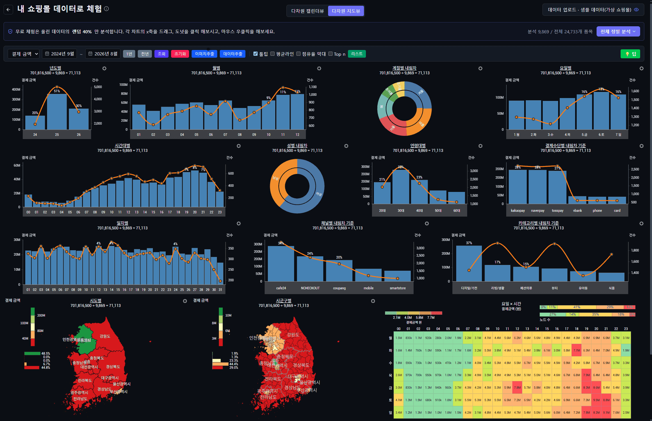This screenshot has height=421, width=652.
Task: Click the 화 row heatmap cell at hour 18
Action: [x=577, y=351]
